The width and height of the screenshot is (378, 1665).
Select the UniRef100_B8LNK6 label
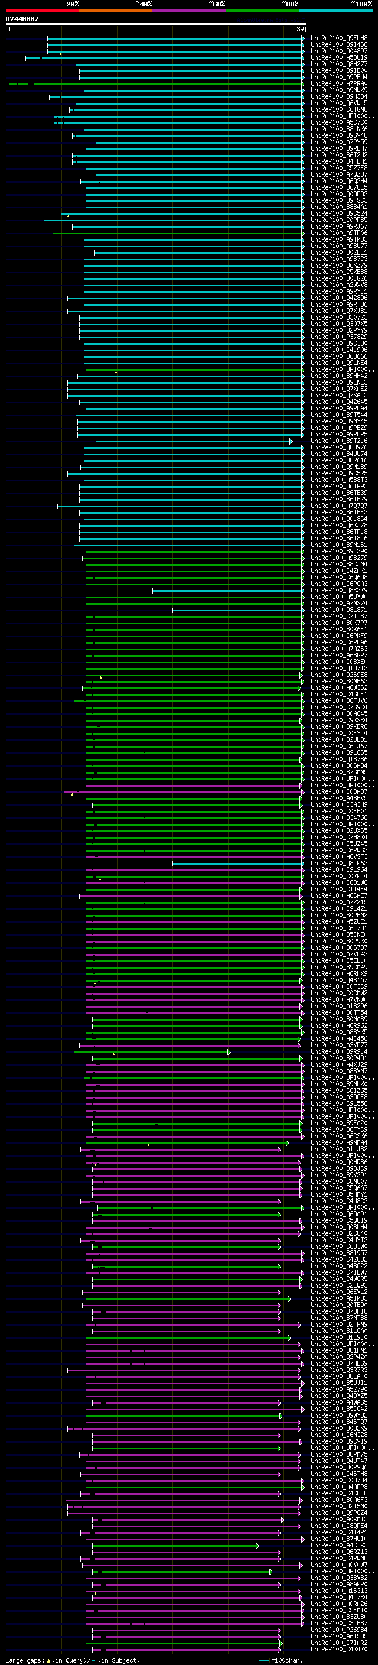pyautogui.click(x=338, y=129)
